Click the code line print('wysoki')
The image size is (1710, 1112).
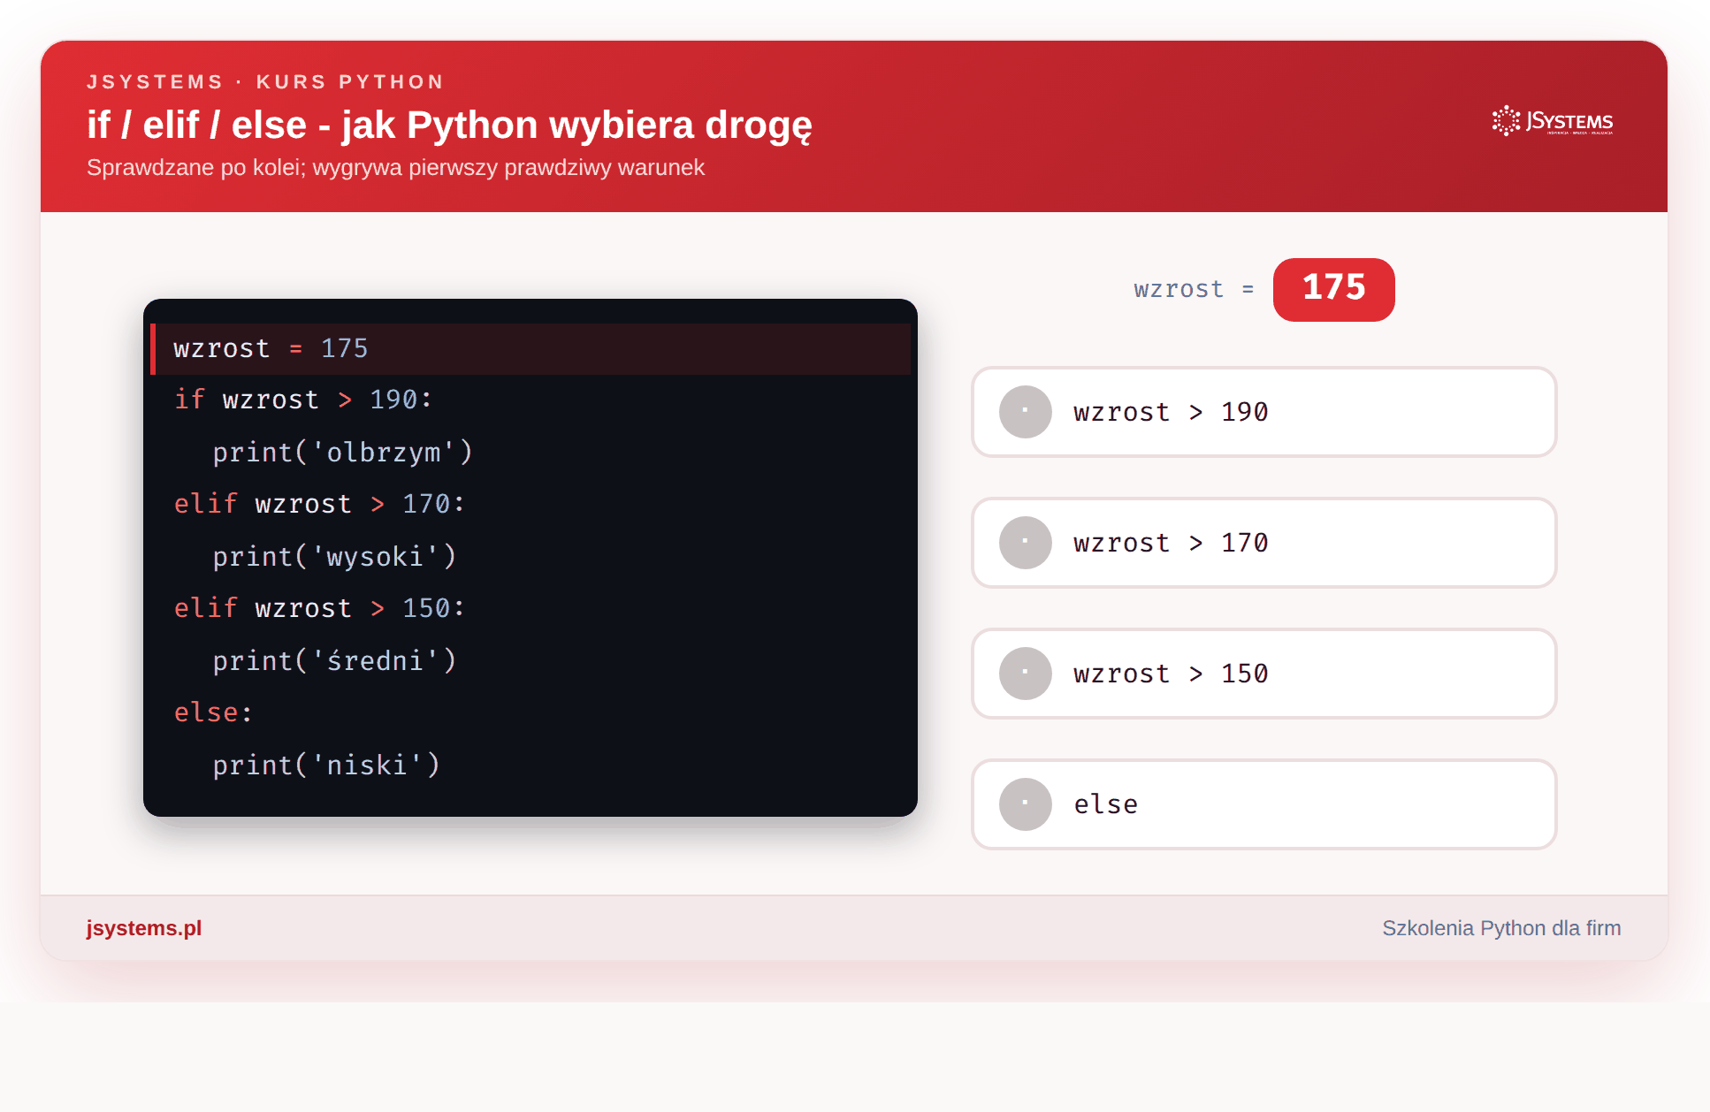[x=334, y=557]
